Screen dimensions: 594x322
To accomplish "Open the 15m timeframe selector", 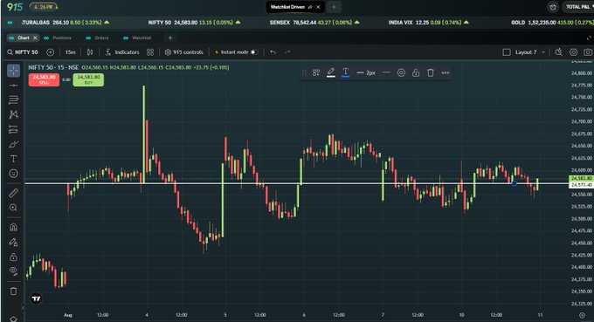I will [x=70, y=52].
